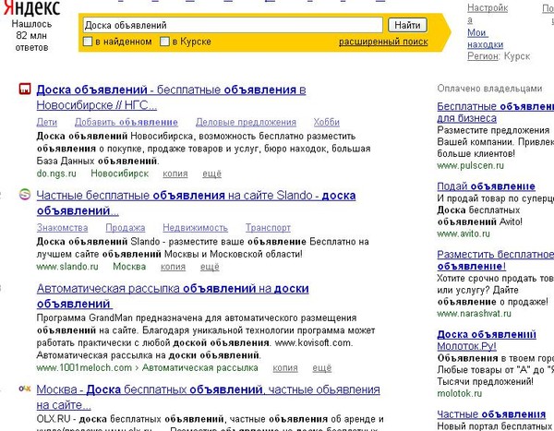Click the www.narashvat.ru ad URL

pos(474,314)
